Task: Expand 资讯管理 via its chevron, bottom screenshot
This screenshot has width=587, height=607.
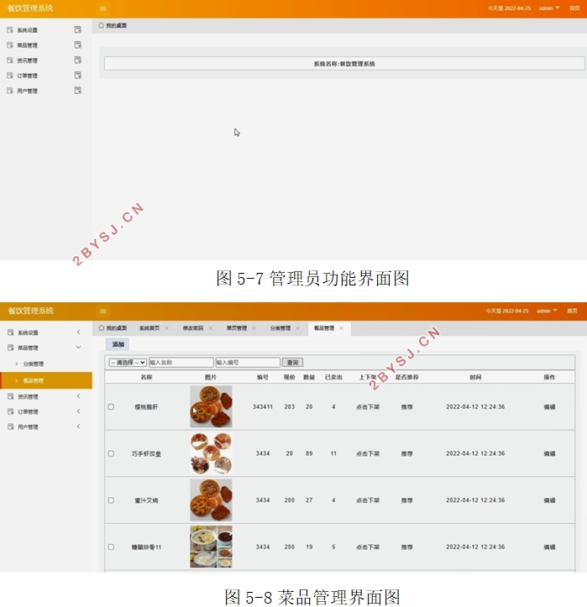Action: click(x=79, y=396)
